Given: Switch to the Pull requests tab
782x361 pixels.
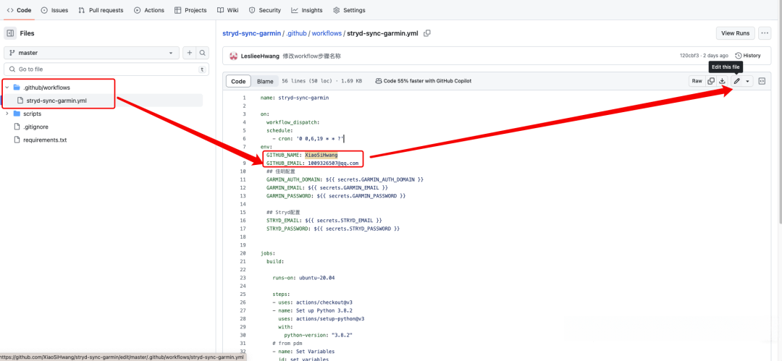Looking at the screenshot, I should (100, 10).
